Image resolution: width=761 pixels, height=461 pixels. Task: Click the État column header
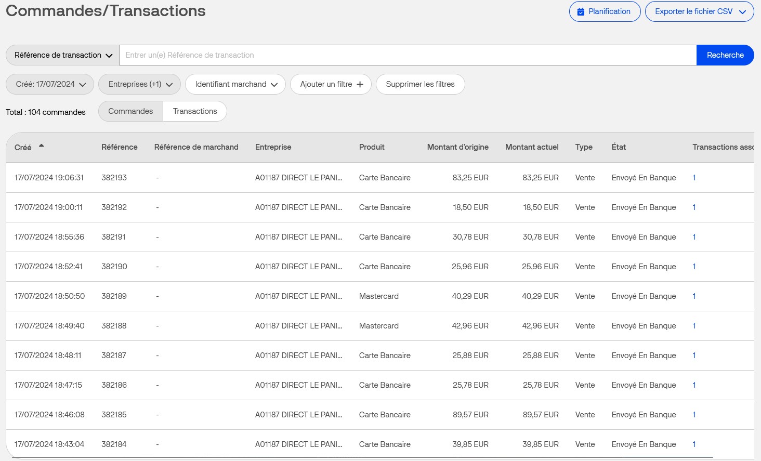pyautogui.click(x=619, y=147)
